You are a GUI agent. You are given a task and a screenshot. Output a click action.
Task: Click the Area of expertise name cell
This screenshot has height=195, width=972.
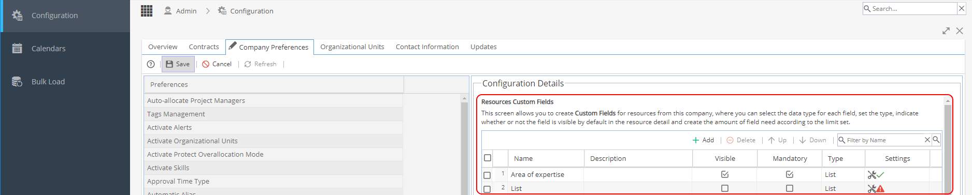tap(547, 175)
